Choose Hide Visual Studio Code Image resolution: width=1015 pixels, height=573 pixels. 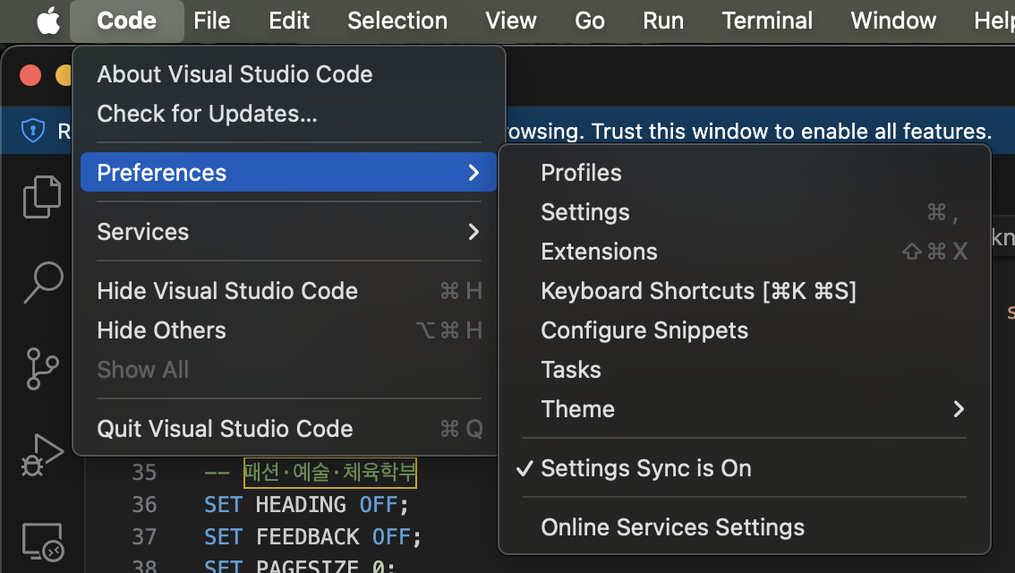289,291
